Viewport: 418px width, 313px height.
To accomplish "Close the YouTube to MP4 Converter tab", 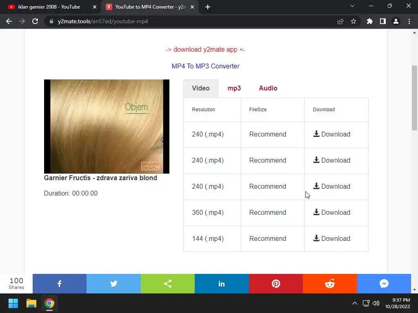I will (192, 7).
